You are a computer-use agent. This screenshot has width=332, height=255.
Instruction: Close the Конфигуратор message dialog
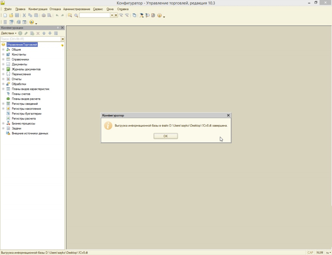click(228, 115)
